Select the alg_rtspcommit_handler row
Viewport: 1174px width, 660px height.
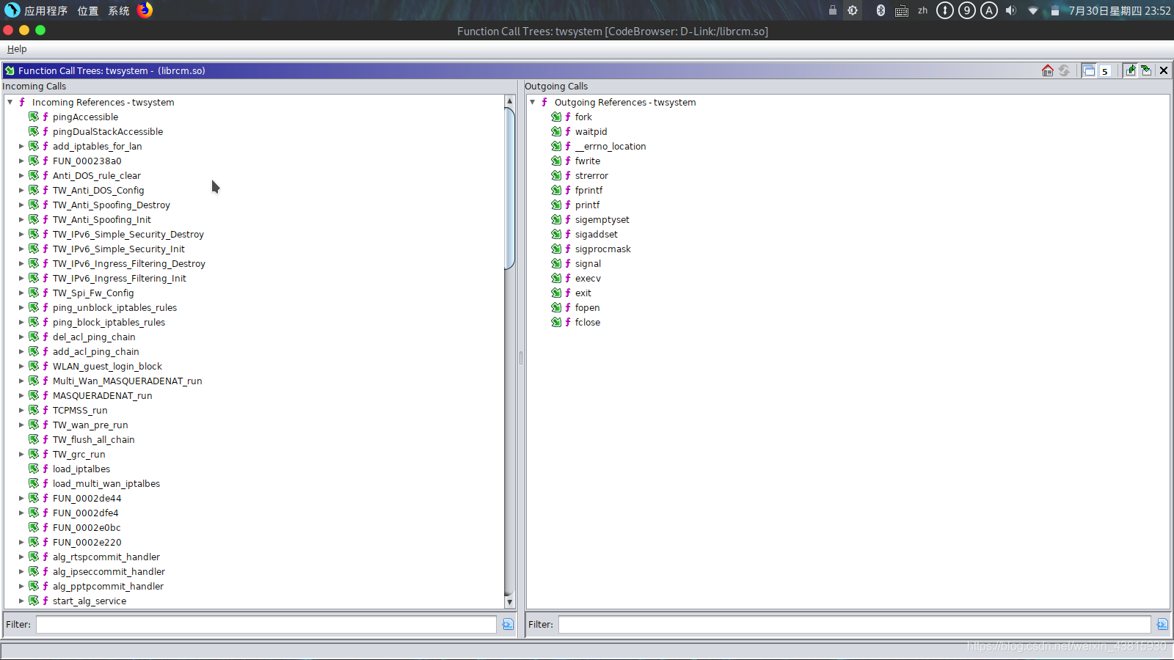[106, 557]
